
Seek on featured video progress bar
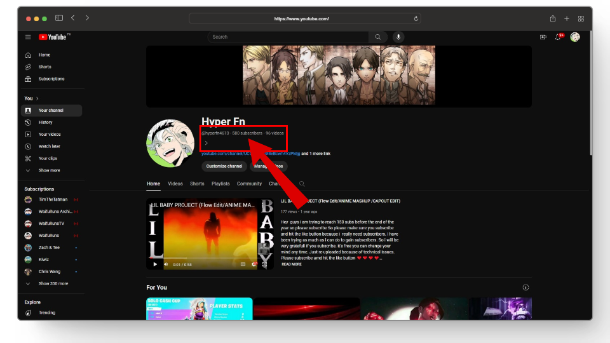(210, 258)
